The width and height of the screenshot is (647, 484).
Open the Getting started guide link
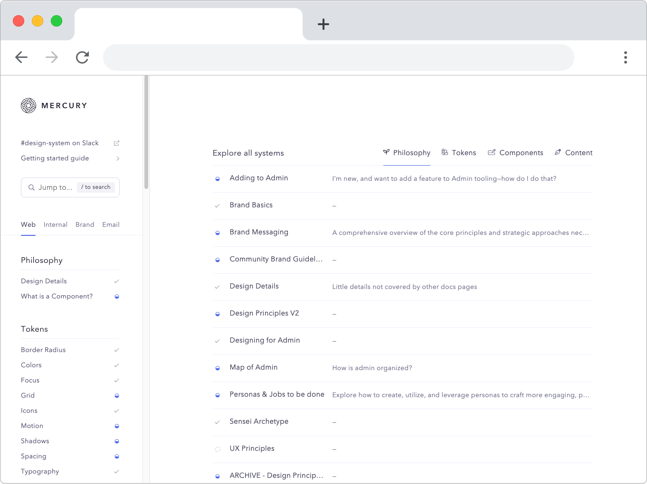(55, 158)
